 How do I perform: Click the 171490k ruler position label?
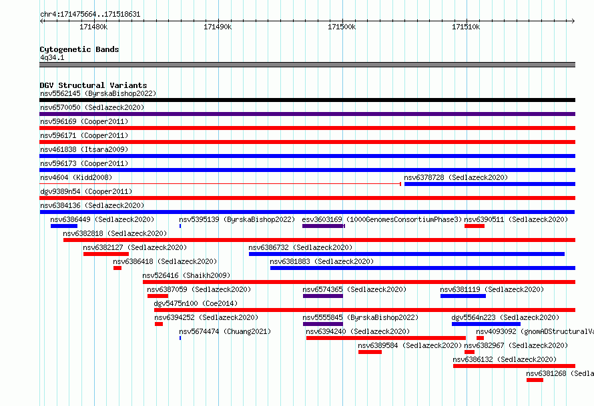click(x=218, y=27)
